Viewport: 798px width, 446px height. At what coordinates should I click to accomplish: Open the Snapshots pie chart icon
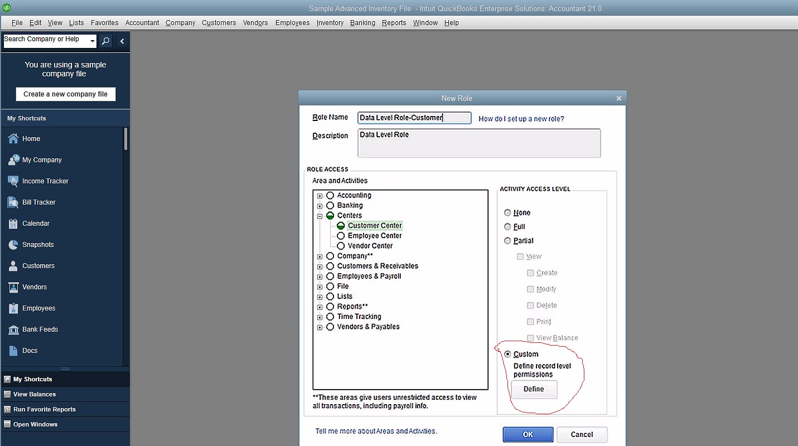(x=13, y=245)
